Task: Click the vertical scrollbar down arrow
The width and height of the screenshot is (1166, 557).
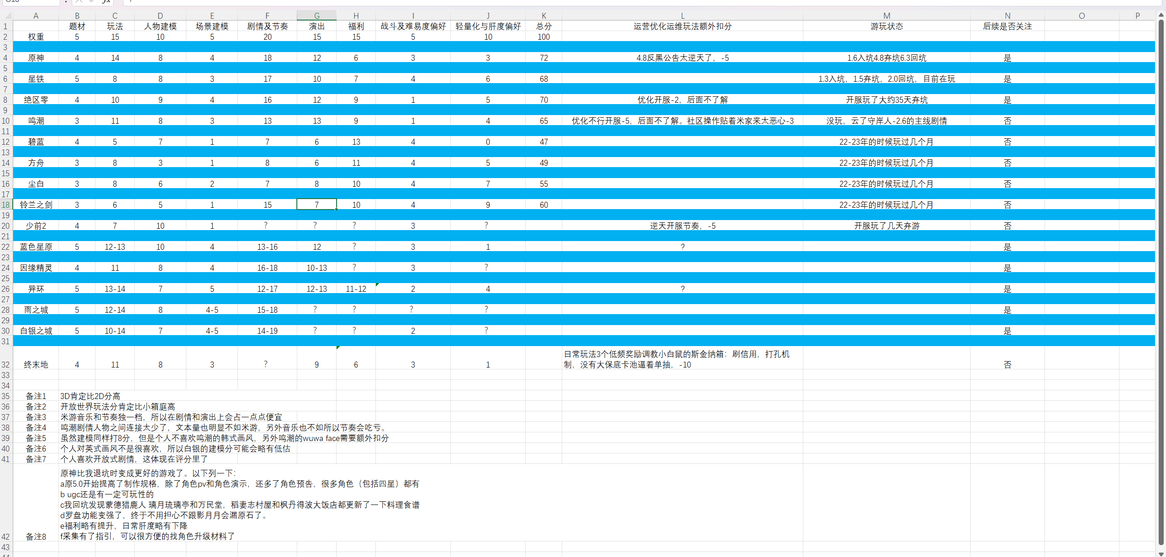Action: click(x=1161, y=553)
